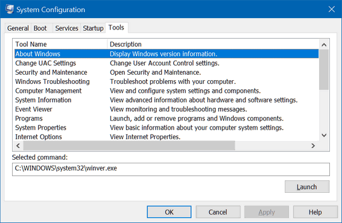This screenshot has width=342, height=223.
Task: Click the Tool Name column header
Action: point(60,44)
